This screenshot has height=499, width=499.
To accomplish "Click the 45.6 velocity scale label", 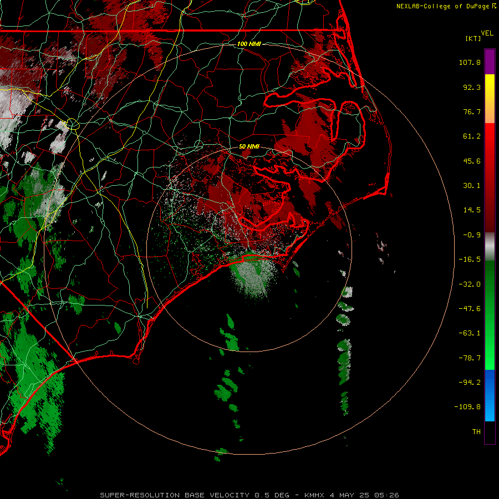I will point(472,161).
